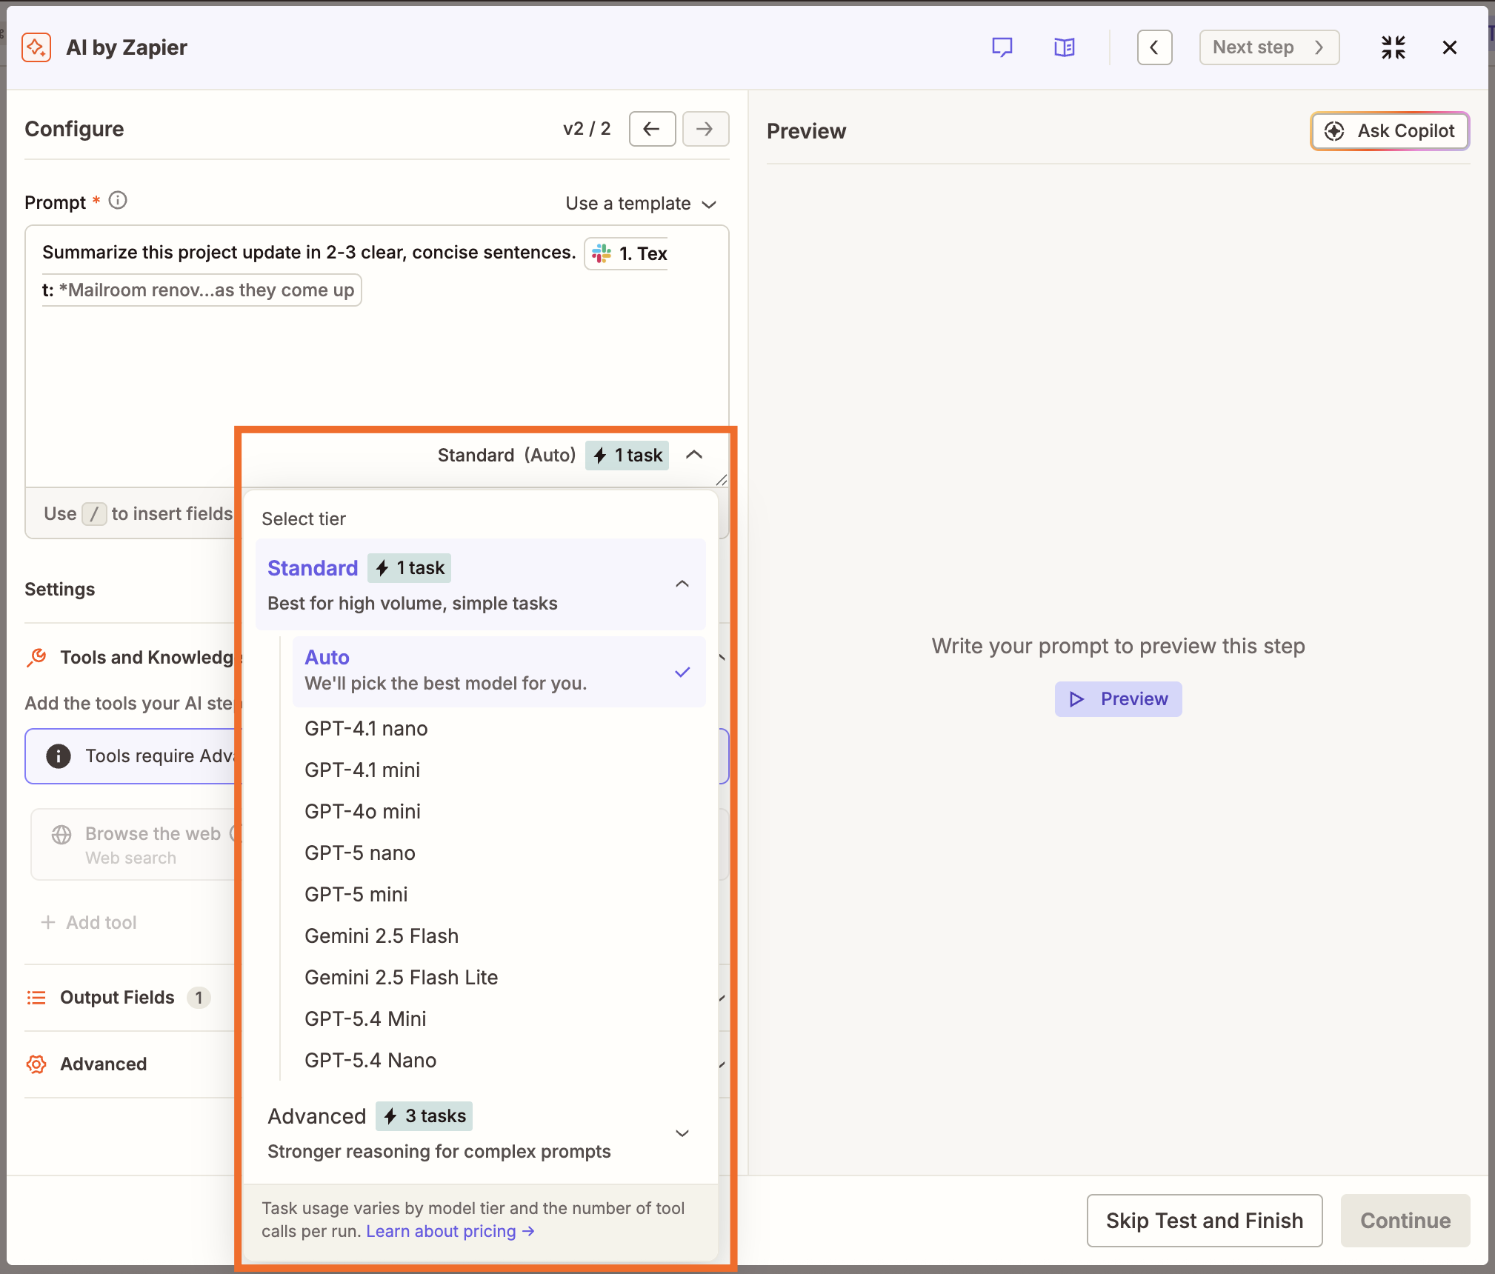Image resolution: width=1495 pixels, height=1274 pixels.
Task: Collapse the Standard (Auto) model selector
Action: coord(694,455)
